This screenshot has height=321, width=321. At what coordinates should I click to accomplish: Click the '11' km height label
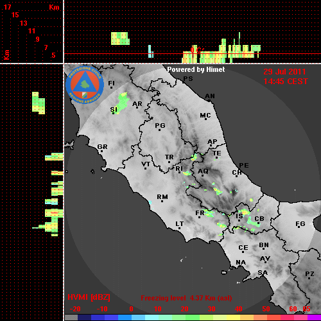point(31,31)
